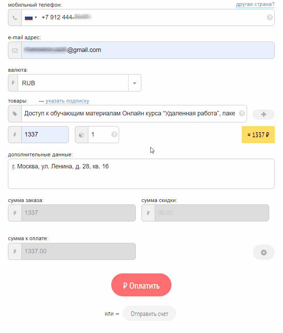Focus the e-mail address input field
The width and height of the screenshot is (283, 333).
point(170,50)
